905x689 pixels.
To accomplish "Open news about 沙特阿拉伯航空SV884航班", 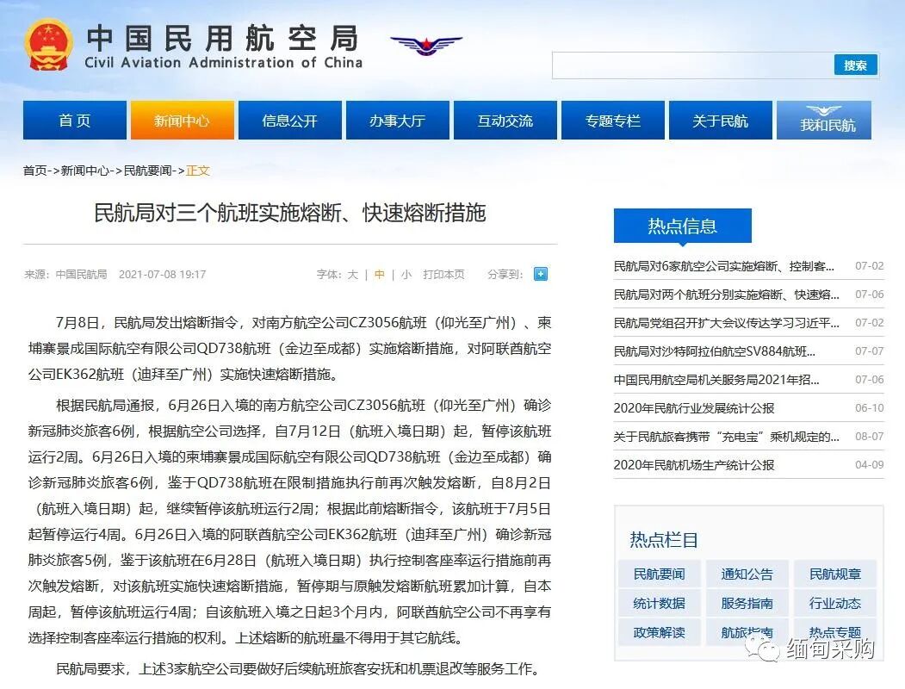I will click(x=715, y=351).
